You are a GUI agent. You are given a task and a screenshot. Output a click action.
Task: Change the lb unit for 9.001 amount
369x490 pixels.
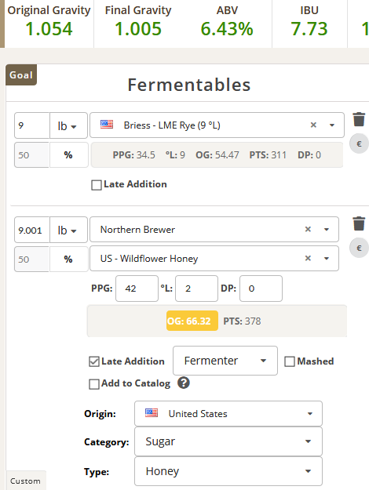(68, 230)
